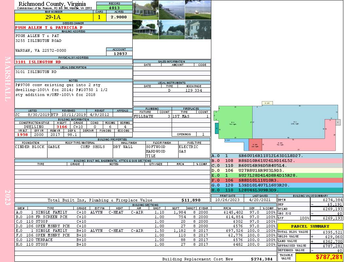Open the top-left house photo thumbnail
This screenshot has width=344, height=262.
[x=145, y=10]
